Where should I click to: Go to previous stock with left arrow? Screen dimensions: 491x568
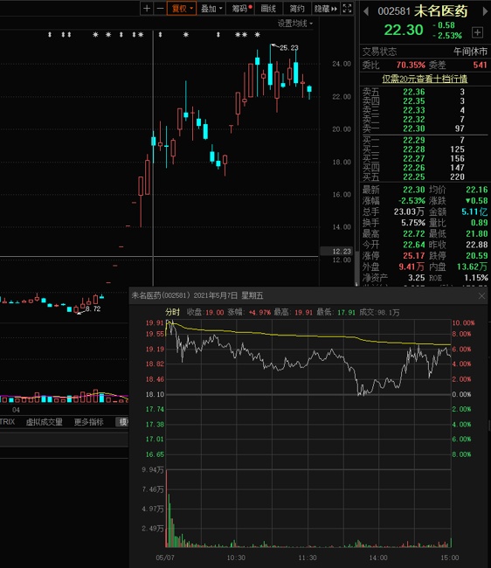pyautogui.click(x=366, y=11)
